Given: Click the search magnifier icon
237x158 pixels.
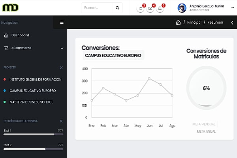Looking at the screenshot, I should (x=117, y=8).
